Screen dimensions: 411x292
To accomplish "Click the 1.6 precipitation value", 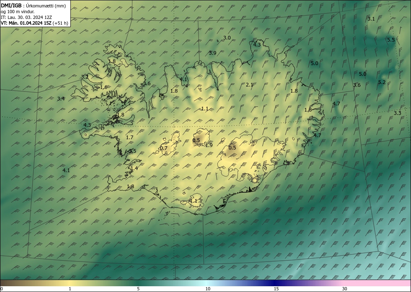I will pos(104,87).
